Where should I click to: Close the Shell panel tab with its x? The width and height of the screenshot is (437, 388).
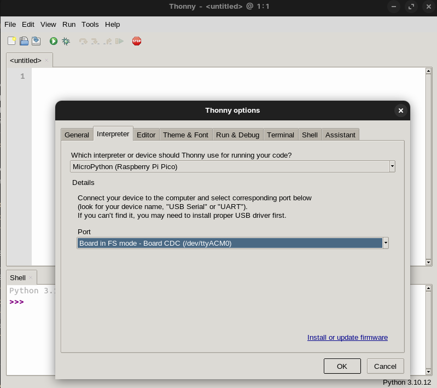coord(31,277)
